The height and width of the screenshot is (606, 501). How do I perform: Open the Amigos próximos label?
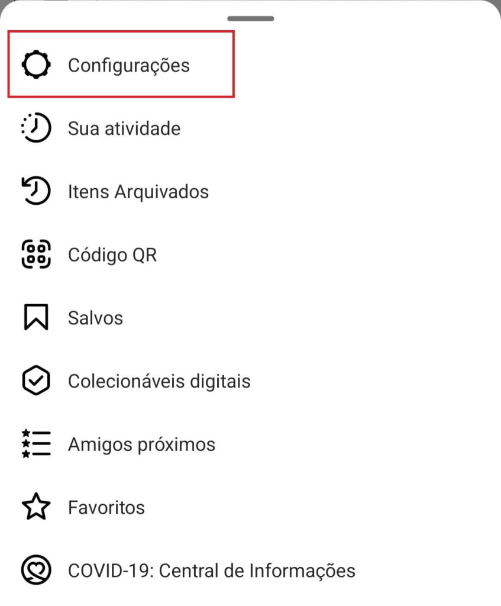141,444
